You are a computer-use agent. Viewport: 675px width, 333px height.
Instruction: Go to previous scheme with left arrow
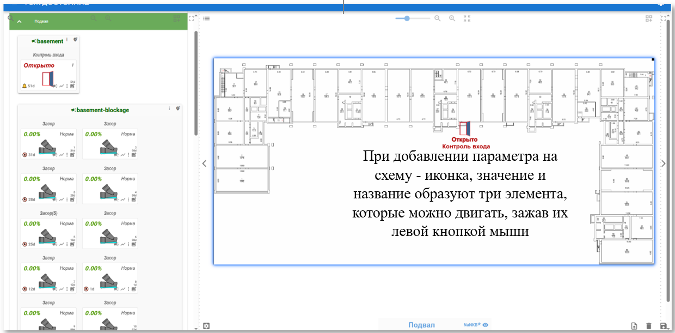pyautogui.click(x=205, y=163)
